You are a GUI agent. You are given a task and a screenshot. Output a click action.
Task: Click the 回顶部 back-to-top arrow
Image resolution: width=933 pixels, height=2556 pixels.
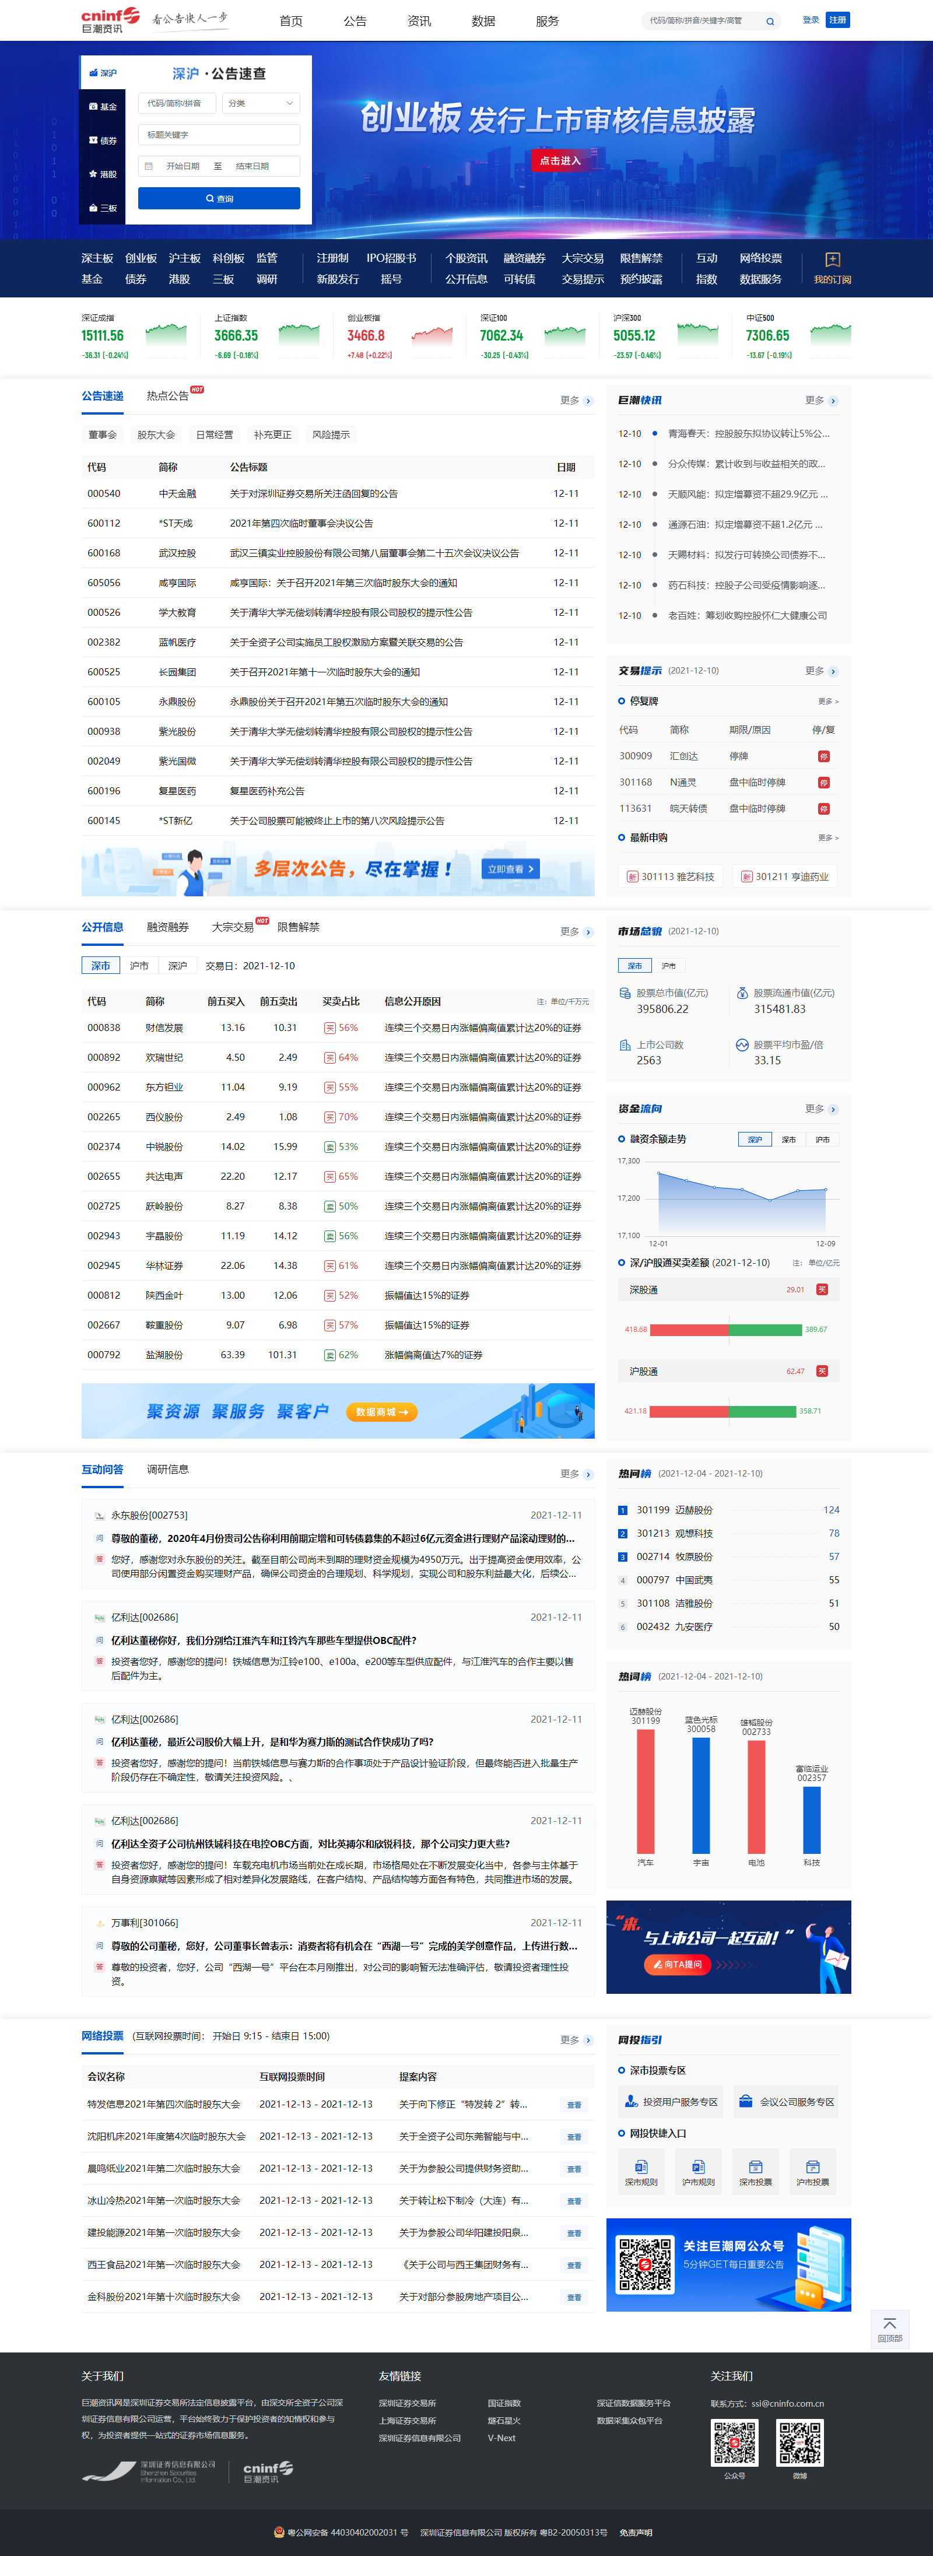pyautogui.click(x=889, y=2323)
